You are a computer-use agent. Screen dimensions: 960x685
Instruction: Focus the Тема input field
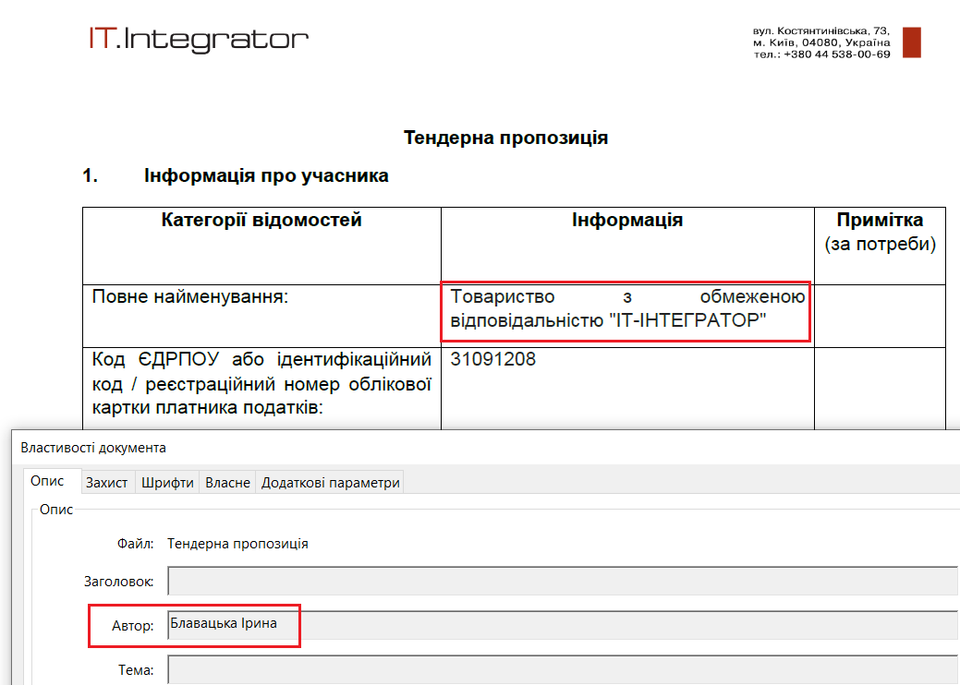click(562, 669)
